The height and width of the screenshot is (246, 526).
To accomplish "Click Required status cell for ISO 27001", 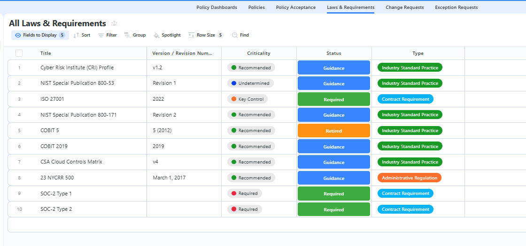I will (334, 99).
